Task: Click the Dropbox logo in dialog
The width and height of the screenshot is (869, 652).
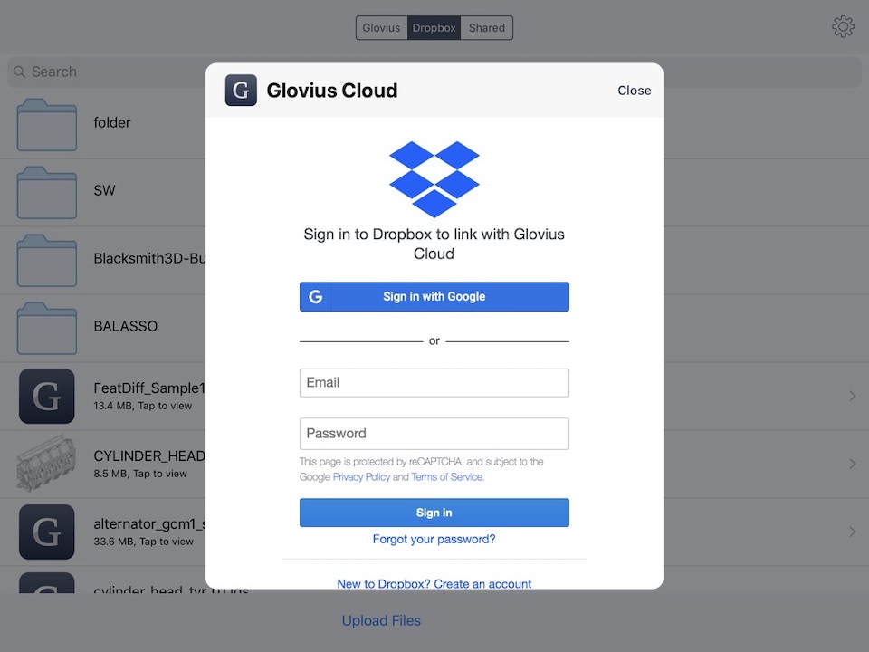Action: 434,179
